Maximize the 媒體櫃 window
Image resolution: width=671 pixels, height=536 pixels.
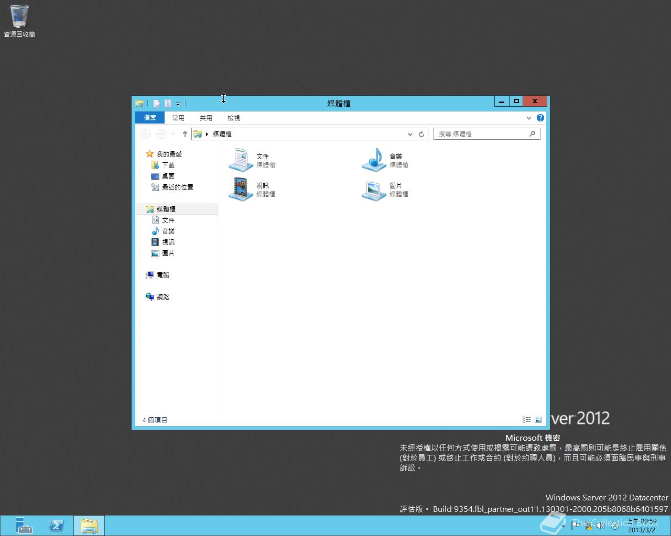pyautogui.click(x=516, y=102)
